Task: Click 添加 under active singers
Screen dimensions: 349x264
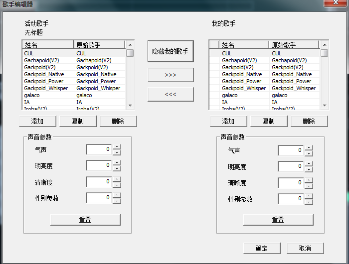Action: pos(37,121)
